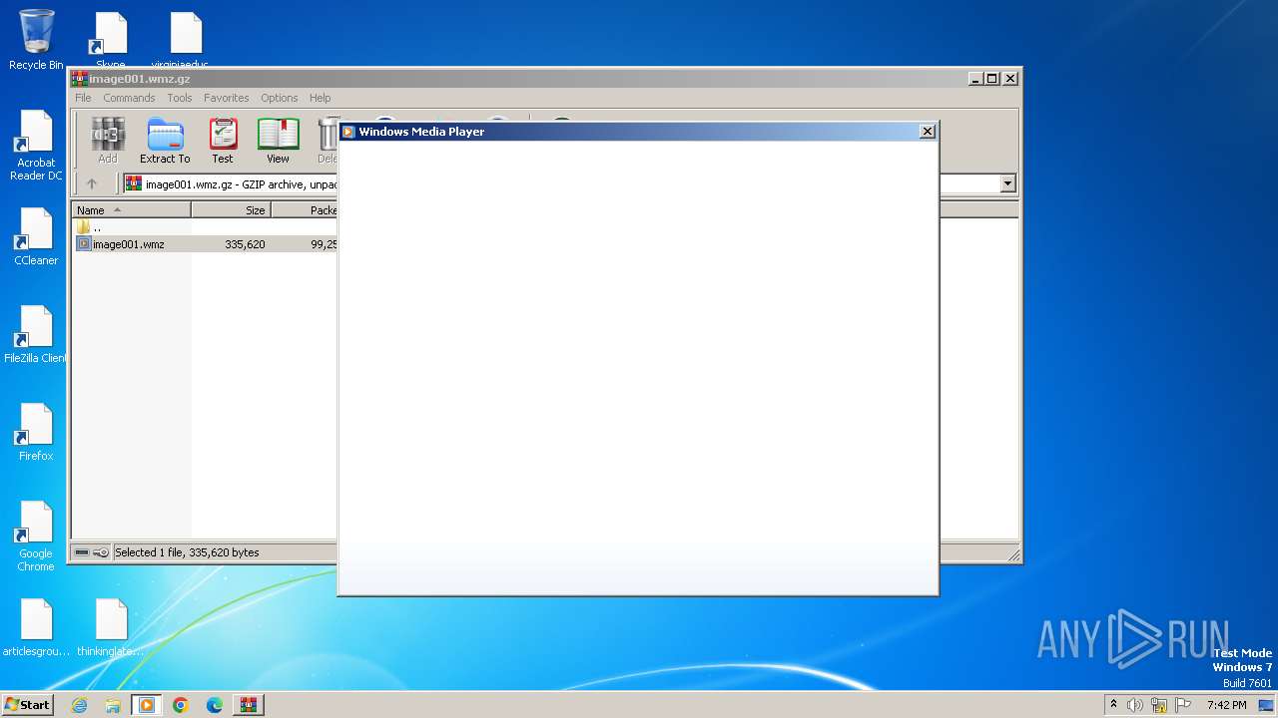The width and height of the screenshot is (1278, 718).
Task: Click the Windows Media Player title bar icon
Action: (x=348, y=132)
